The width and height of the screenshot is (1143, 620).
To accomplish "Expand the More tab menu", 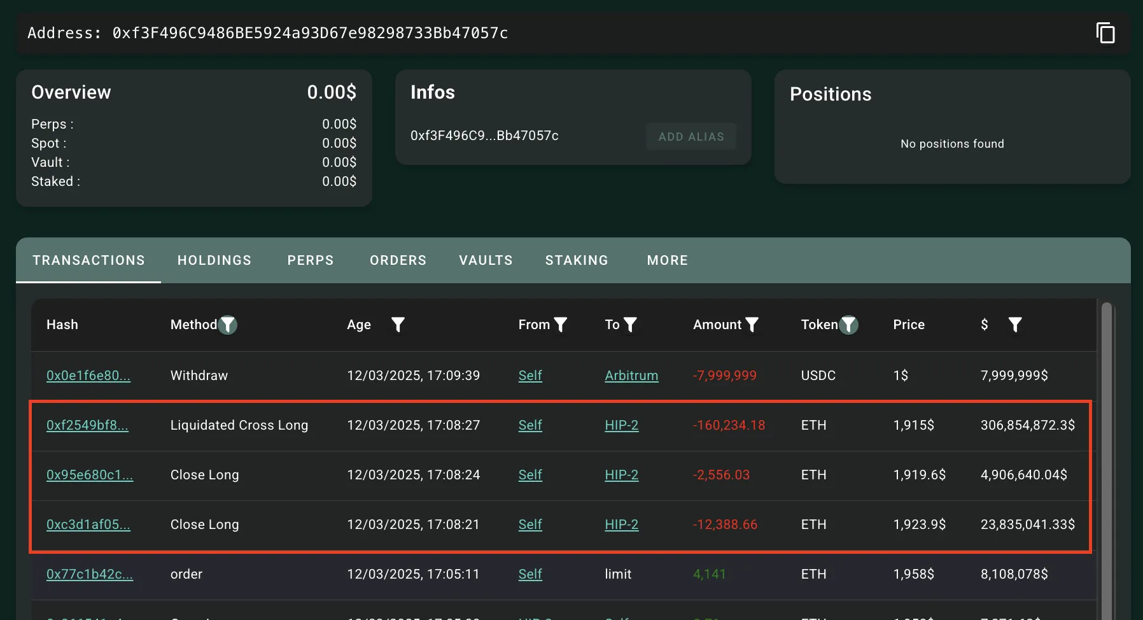I will [x=668, y=260].
